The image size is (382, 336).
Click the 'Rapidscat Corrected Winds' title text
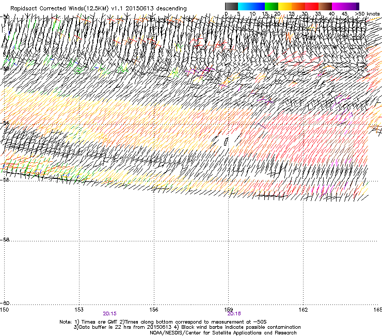coord(47,9)
